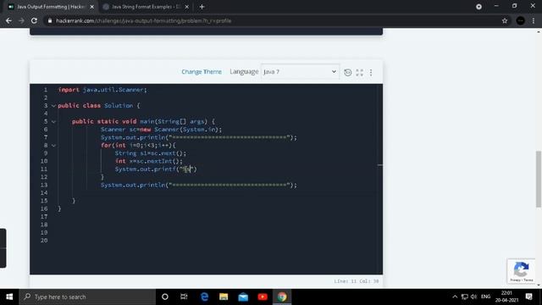Click the page vertical scrollbar thumb
This screenshot has height=305, width=542.
(x=539, y=179)
